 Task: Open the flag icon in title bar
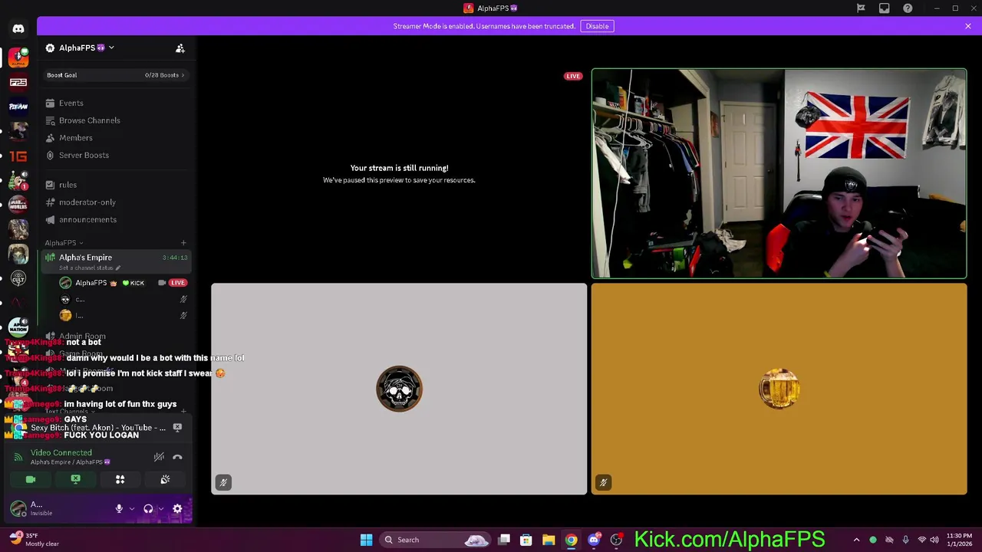[861, 8]
